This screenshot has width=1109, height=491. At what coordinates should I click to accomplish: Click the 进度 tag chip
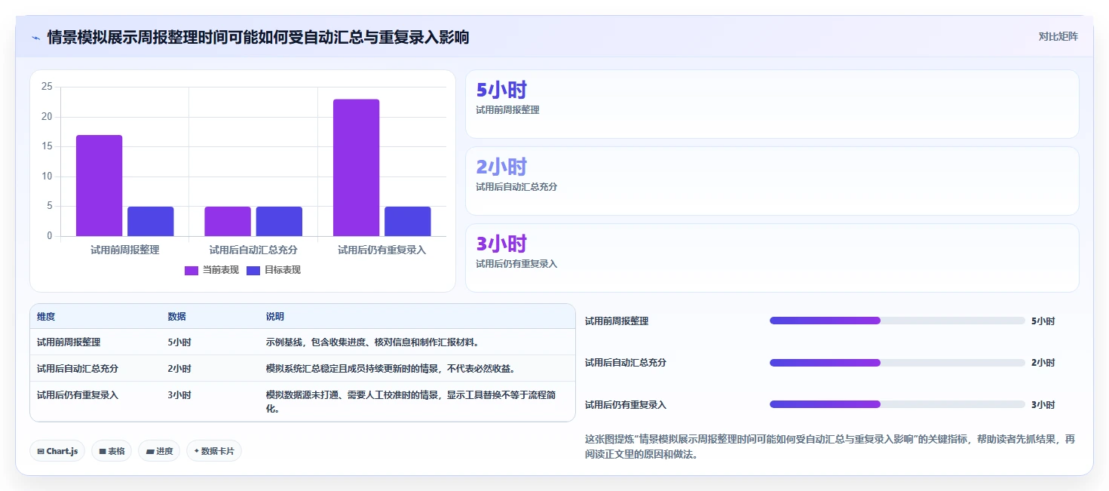[x=159, y=451]
